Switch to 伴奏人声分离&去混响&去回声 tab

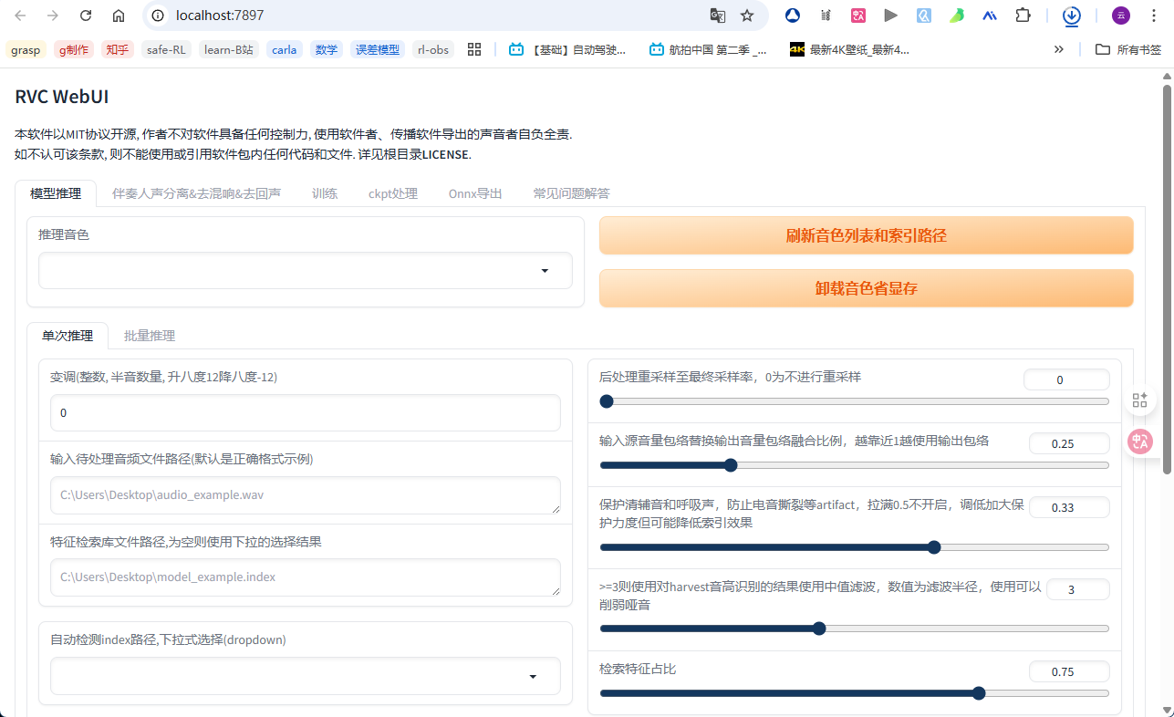(x=196, y=193)
